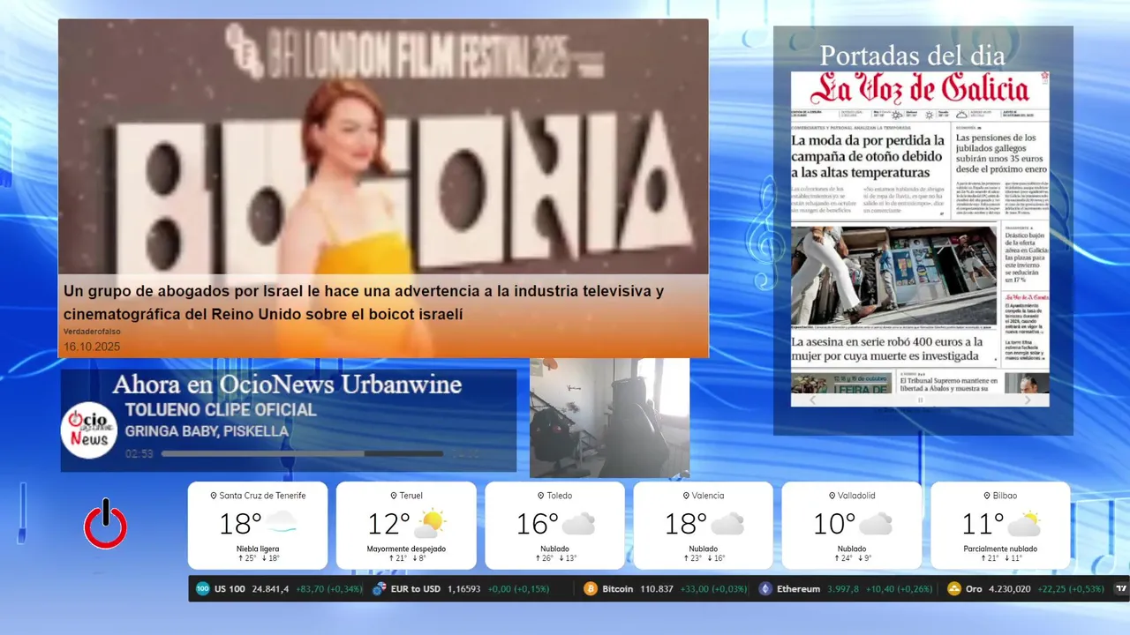
Task: Open the US 100 ticker quote
Action: [x=279, y=588]
